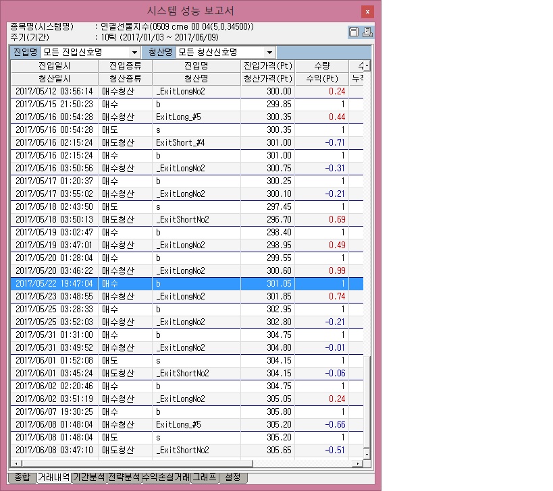Open the 진입명 entry signal dropdown

click(x=90, y=53)
